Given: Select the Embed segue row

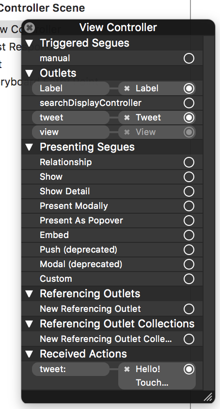Looking at the screenshot, I should 112,235.
